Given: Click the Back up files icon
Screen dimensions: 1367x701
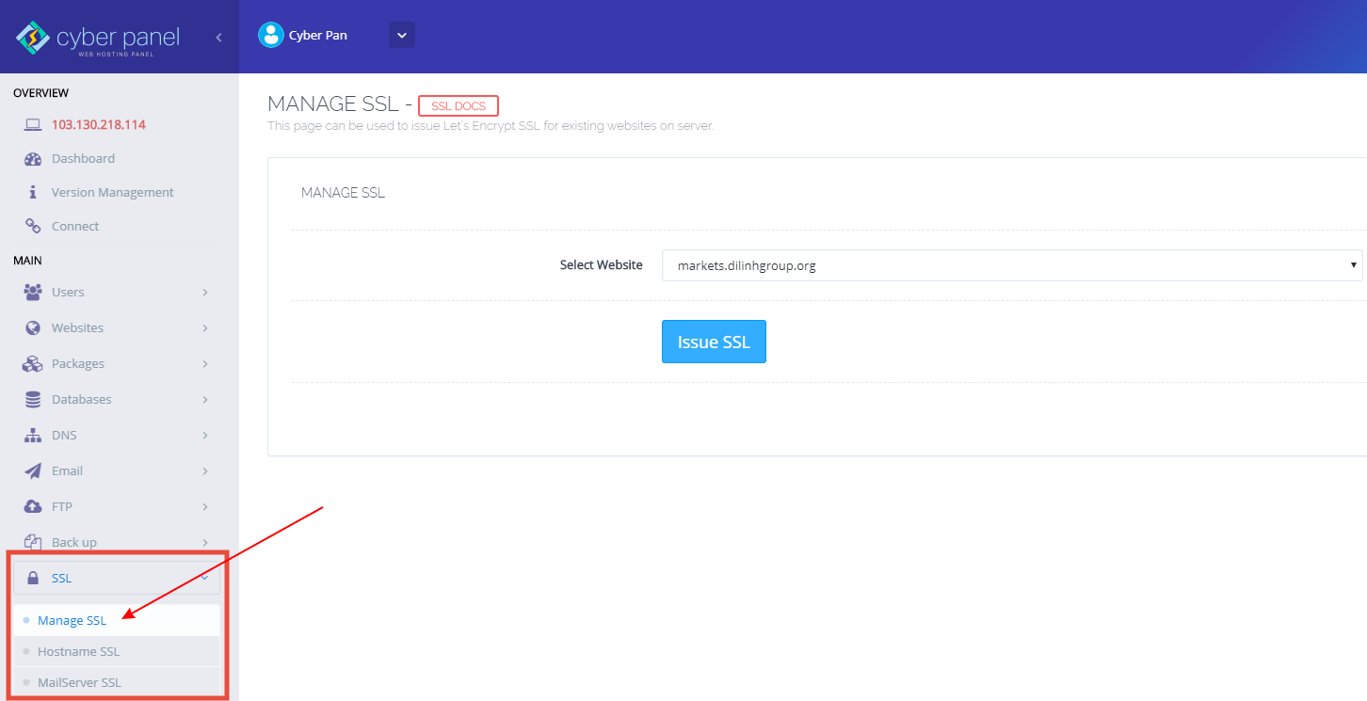Looking at the screenshot, I should click(x=33, y=542).
